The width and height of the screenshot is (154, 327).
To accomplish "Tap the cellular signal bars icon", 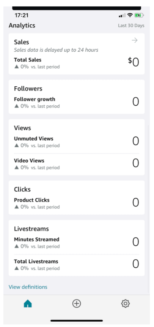I will pos(122,16).
